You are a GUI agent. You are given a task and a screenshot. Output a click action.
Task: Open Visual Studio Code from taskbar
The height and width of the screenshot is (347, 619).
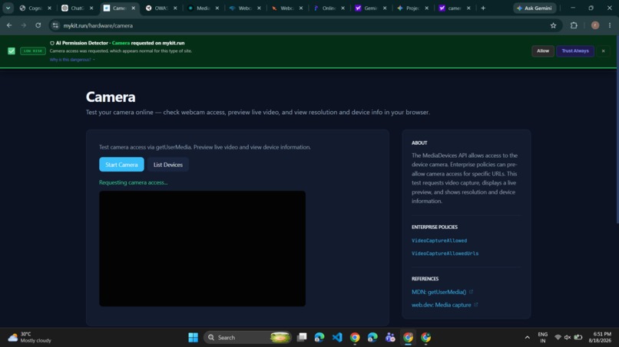point(337,337)
